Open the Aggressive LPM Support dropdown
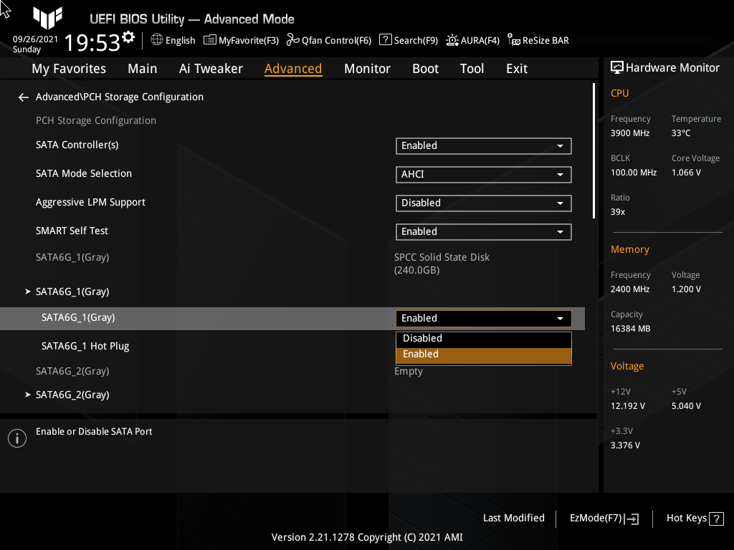This screenshot has height=550, width=734. point(483,203)
